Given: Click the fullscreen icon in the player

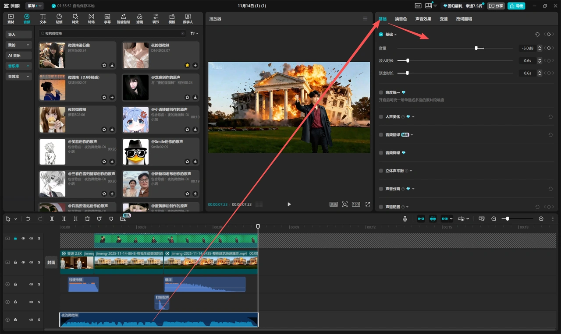Looking at the screenshot, I should 368,204.
